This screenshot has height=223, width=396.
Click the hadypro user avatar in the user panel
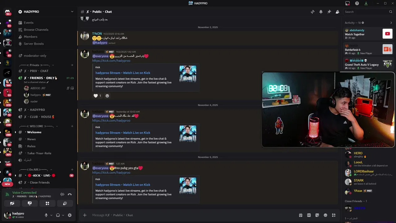point(7,215)
